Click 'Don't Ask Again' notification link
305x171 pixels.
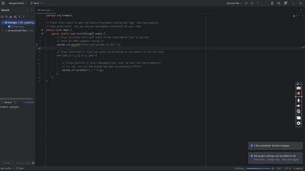290,160
